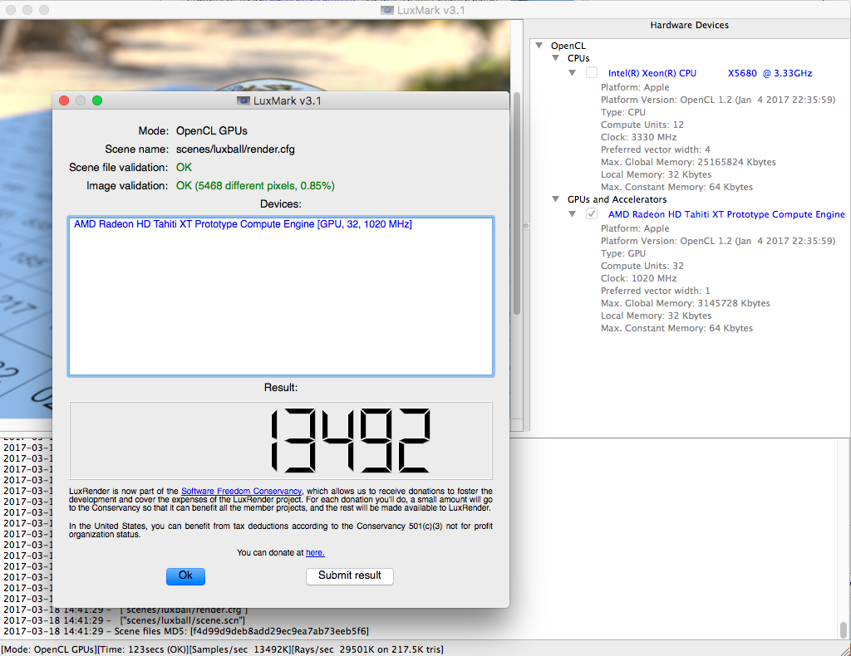851x656 pixels.
Task: Select AMD Radeon HD Tahiti XT tree item
Action: [x=726, y=214]
